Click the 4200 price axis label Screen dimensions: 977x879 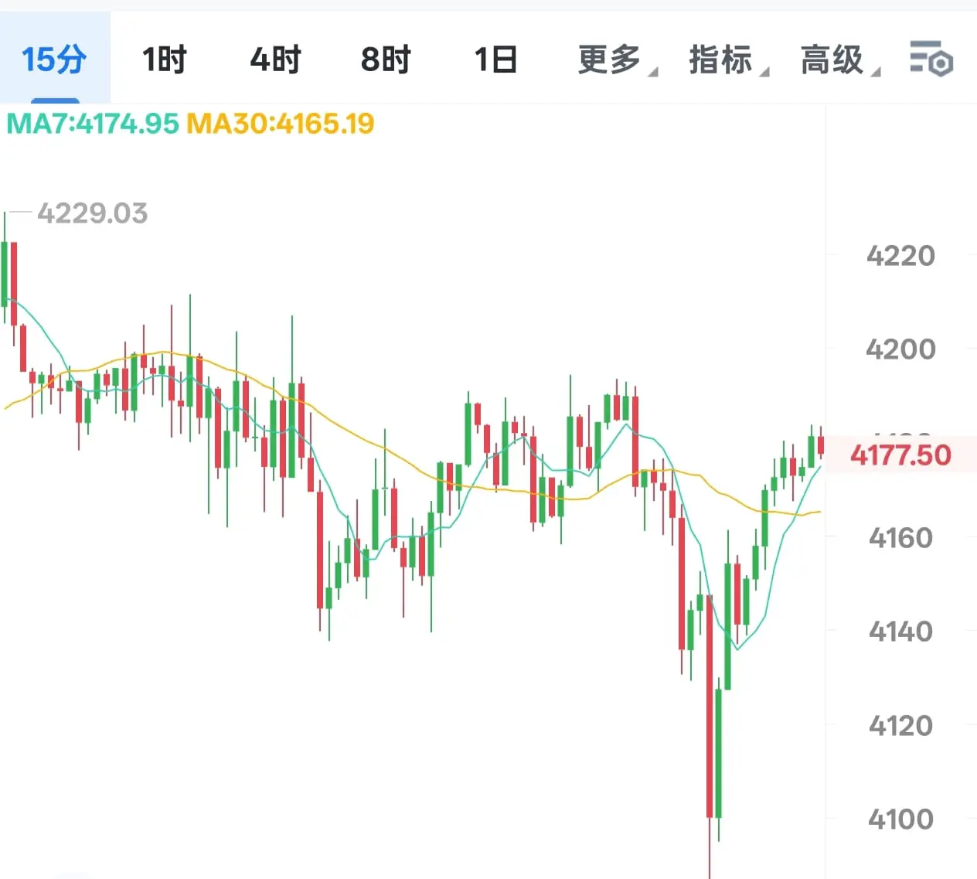click(900, 349)
